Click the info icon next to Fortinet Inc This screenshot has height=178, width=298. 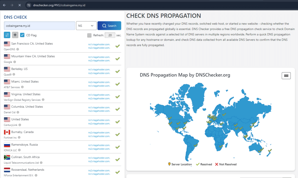(19, 137)
